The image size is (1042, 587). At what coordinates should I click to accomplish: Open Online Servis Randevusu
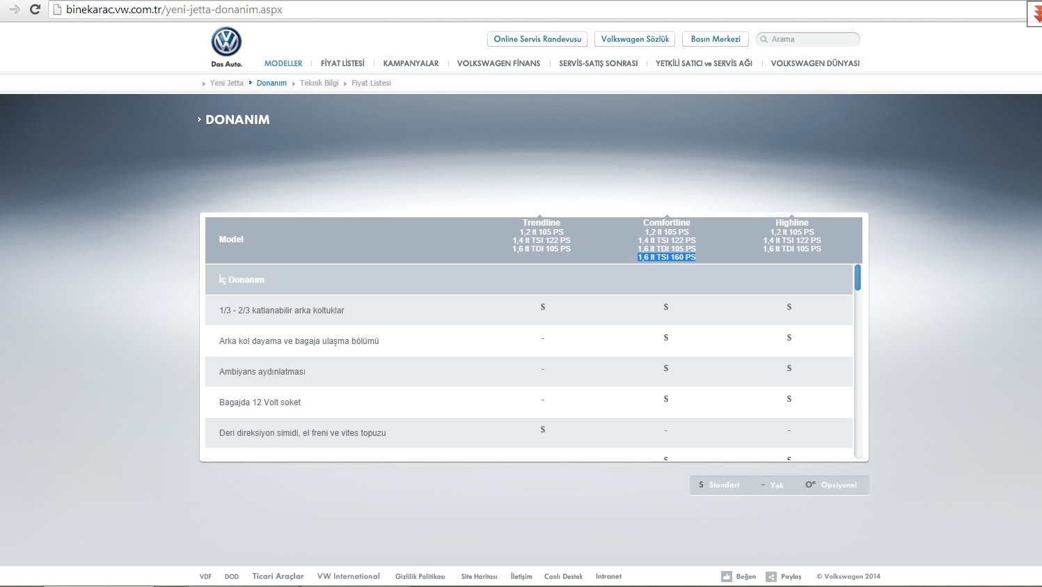(537, 39)
